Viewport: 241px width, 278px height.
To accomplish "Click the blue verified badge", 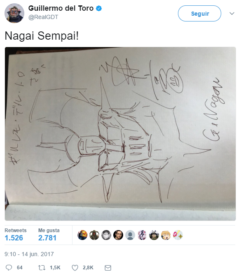I will point(98,8).
